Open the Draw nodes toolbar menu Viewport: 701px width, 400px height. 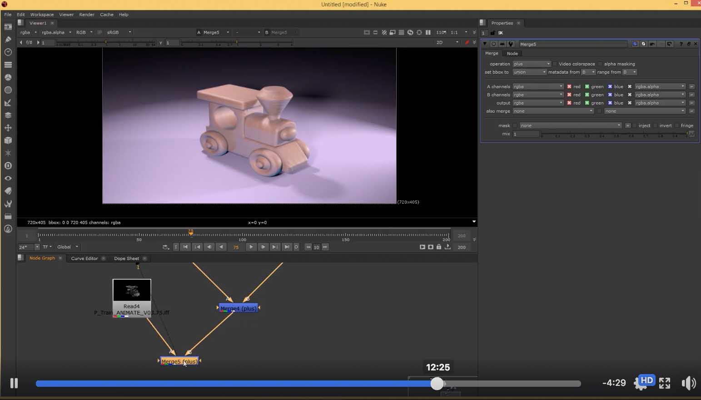point(8,40)
